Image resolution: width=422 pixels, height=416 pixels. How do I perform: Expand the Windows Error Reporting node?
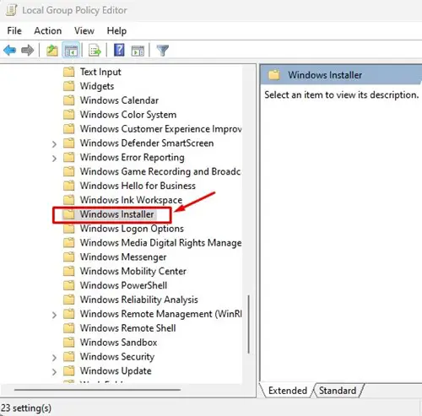(x=54, y=159)
